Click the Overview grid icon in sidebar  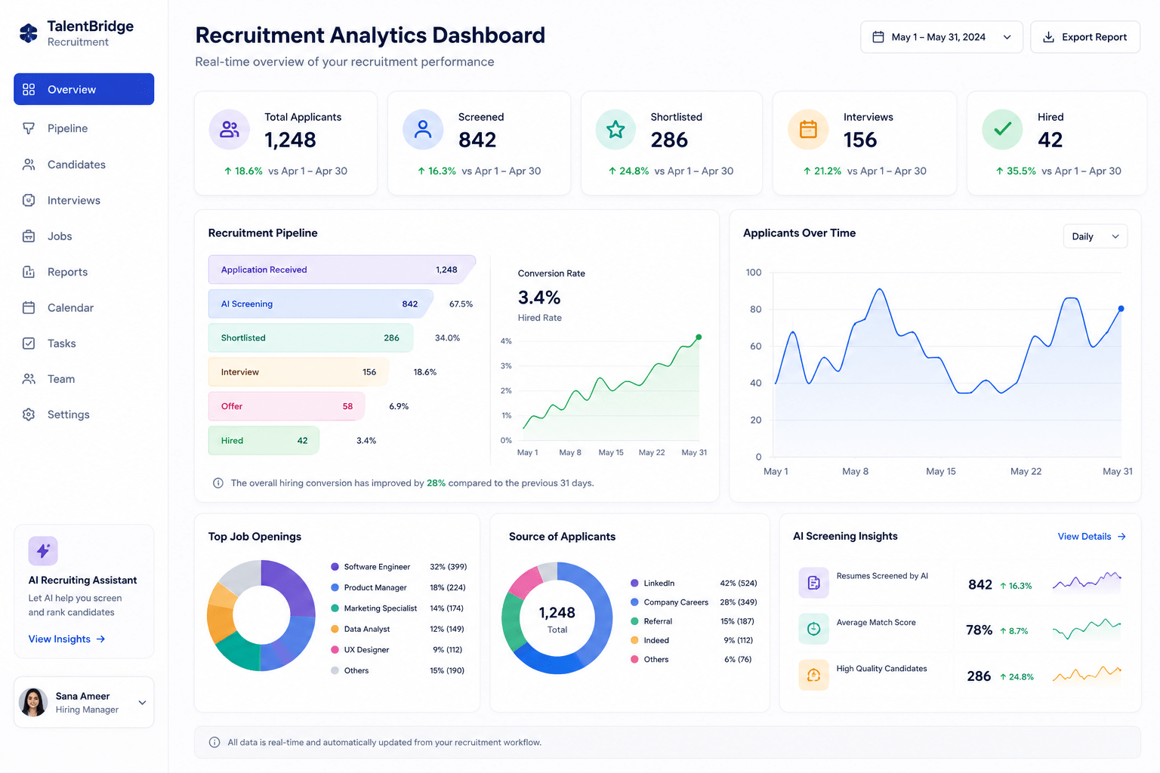pyautogui.click(x=29, y=89)
